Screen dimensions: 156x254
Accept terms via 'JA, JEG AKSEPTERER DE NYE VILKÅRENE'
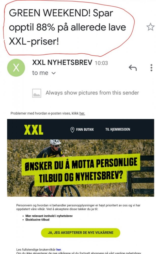click(x=81, y=233)
